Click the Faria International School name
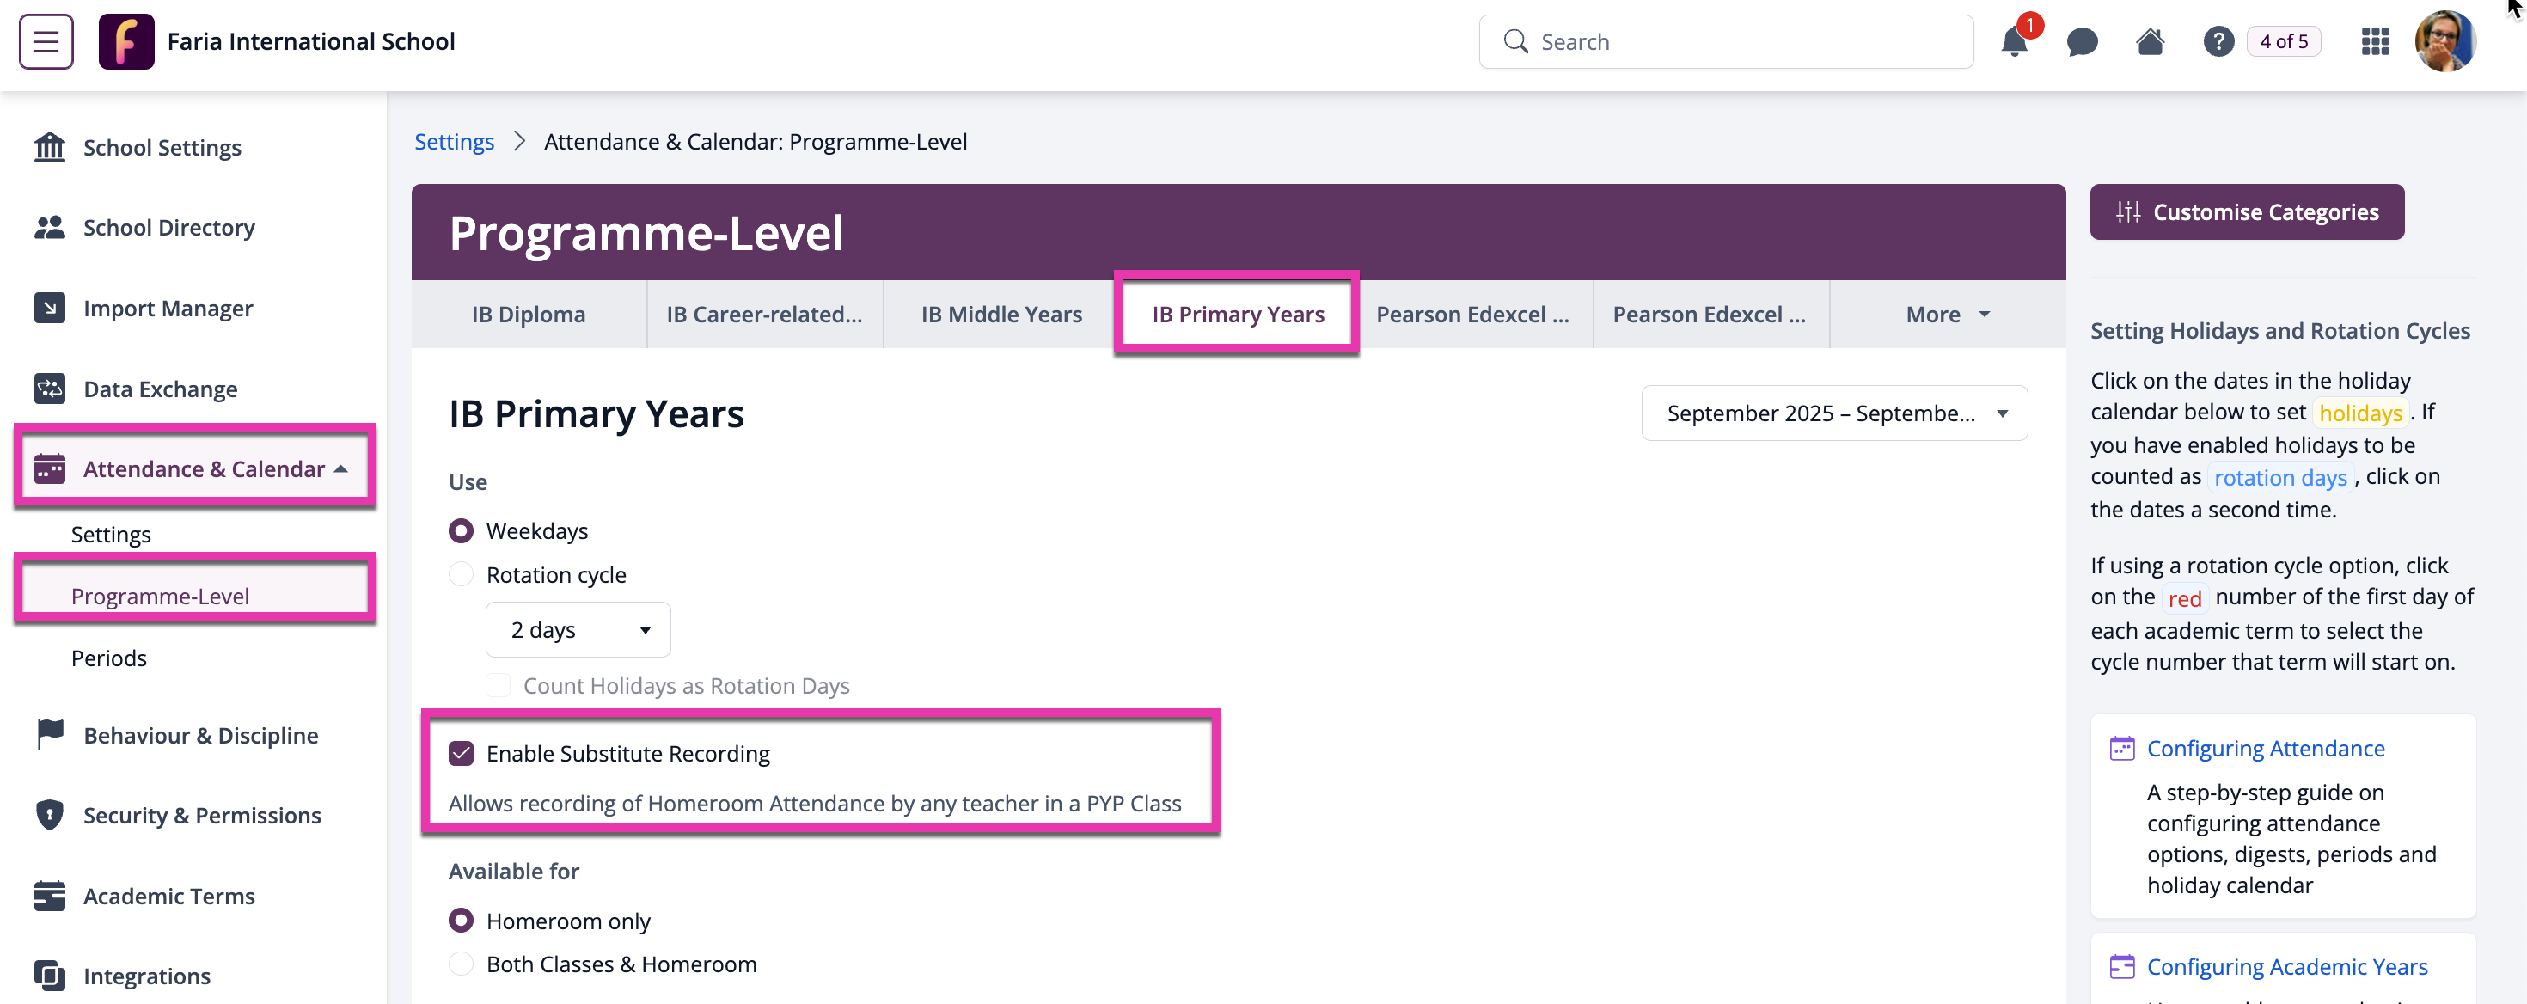The width and height of the screenshot is (2527, 1004). (311, 41)
